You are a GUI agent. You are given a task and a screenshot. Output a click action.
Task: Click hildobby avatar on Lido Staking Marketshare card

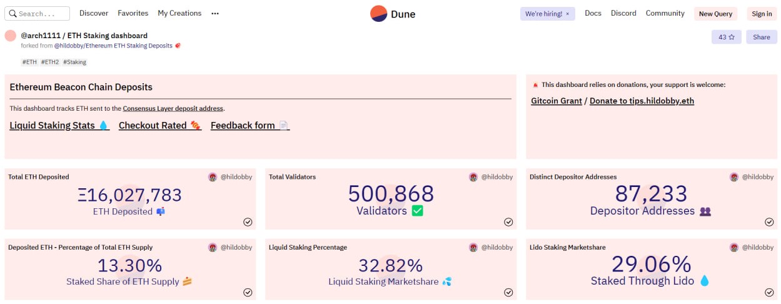[x=734, y=248]
